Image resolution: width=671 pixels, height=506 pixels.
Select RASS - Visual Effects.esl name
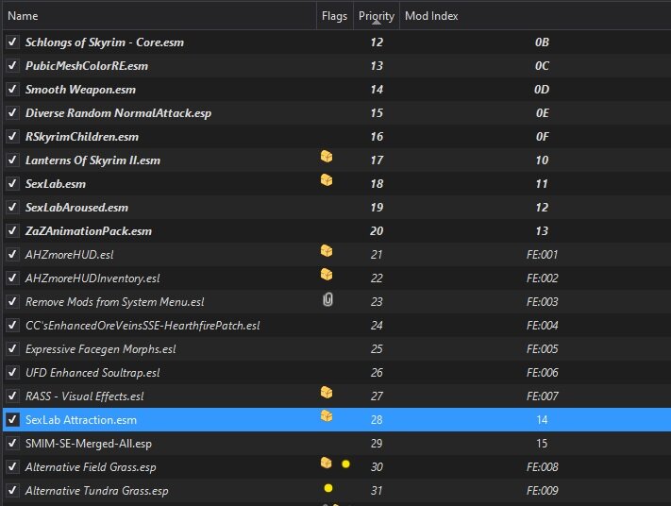pyautogui.click(x=84, y=396)
